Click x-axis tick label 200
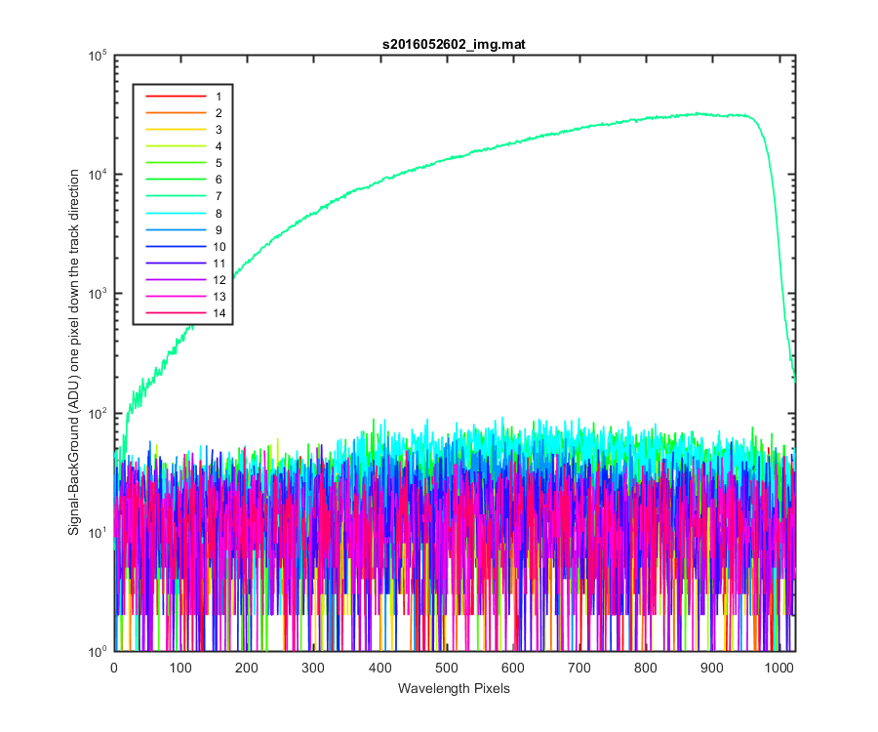The width and height of the screenshot is (878, 732). point(247,668)
